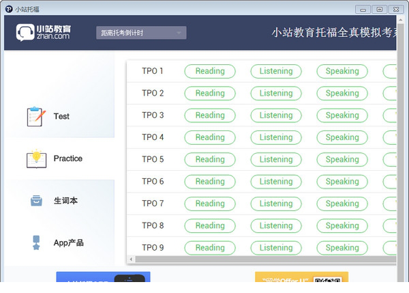The height and width of the screenshot is (293, 409).
Task: Start TPO 5 Reading
Action: click(x=210, y=159)
